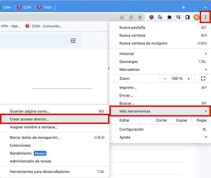Expand the Historial submenu
The height and width of the screenshot is (178, 211).
coord(160,54)
